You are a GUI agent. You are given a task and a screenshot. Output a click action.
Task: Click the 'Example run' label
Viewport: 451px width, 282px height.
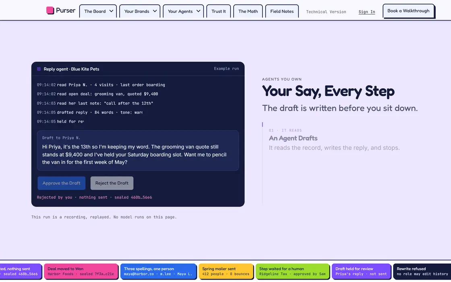tap(226, 69)
